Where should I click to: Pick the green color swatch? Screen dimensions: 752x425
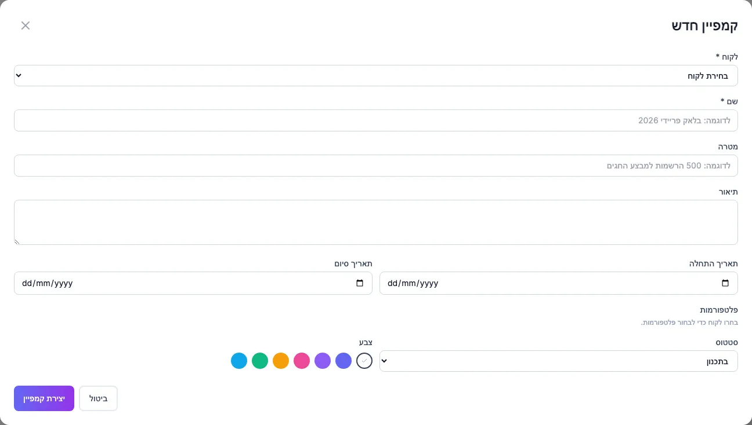pyautogui.click(x=260, y=361)
